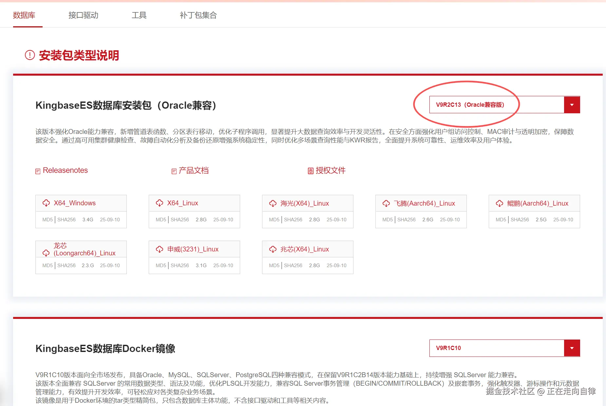This screenshot has width=606, height=406.
Task: Click the 申威(3231)_Linux download cloud icon
Action: click(160, 249)
